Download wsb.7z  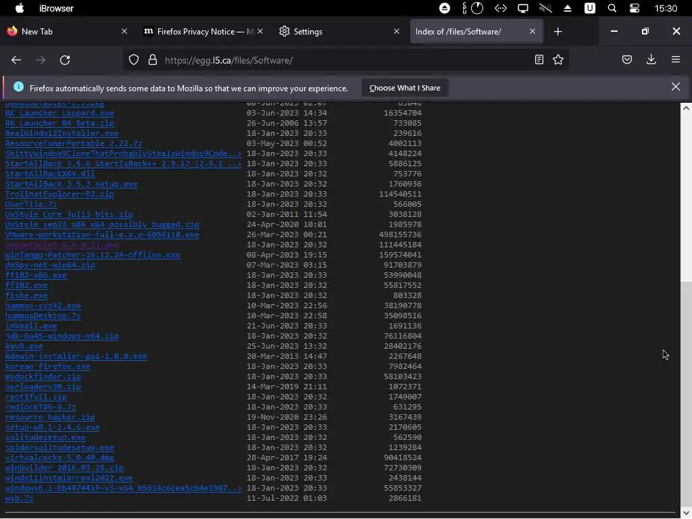coord(19,499)
